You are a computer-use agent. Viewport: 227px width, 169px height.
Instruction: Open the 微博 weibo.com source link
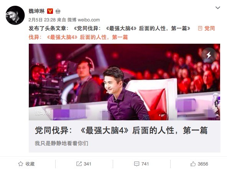click(x=84, y=20)
